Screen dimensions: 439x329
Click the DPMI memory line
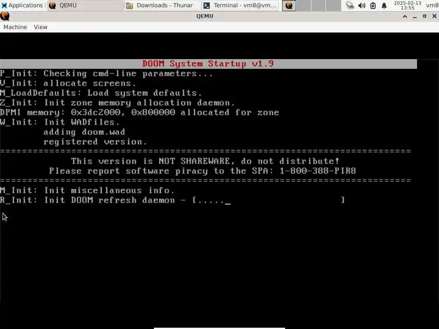[x=139, y=113]
